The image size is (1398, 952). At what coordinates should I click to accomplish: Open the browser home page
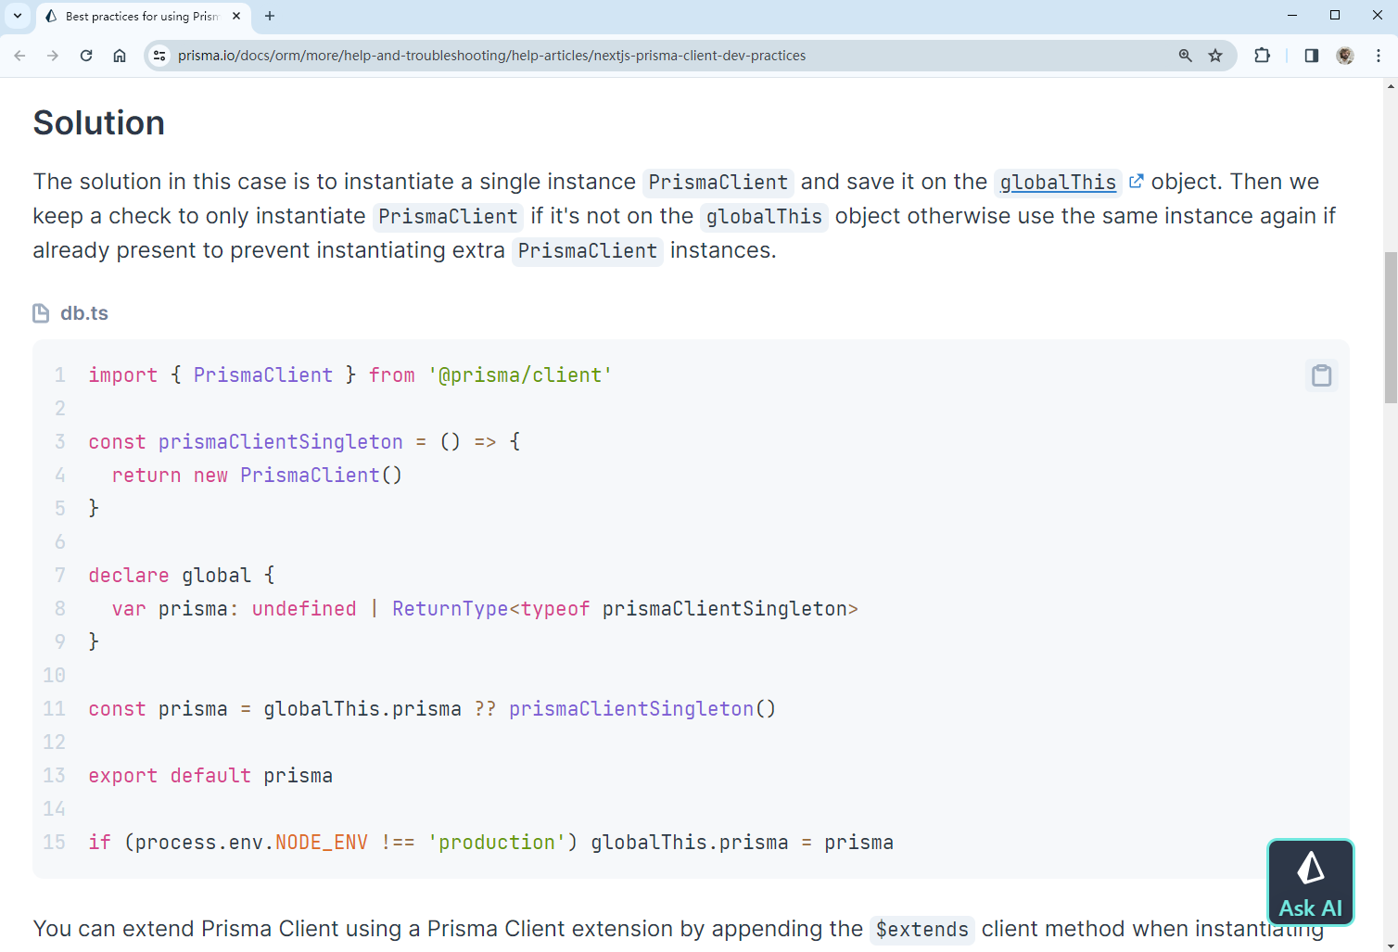120,56
